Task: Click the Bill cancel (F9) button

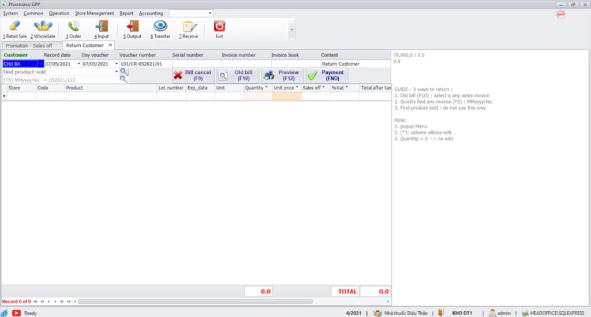Action: (193, 75)
